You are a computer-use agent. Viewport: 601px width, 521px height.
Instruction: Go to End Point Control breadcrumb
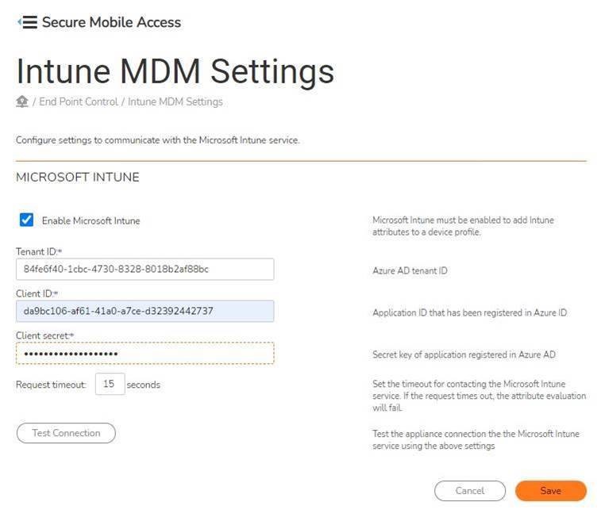click(78, 102)
